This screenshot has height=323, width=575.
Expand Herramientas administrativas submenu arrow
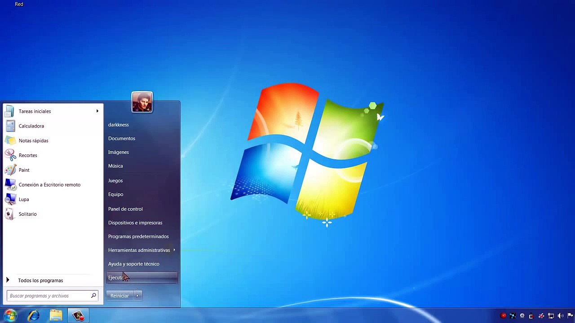click(174, 250)
